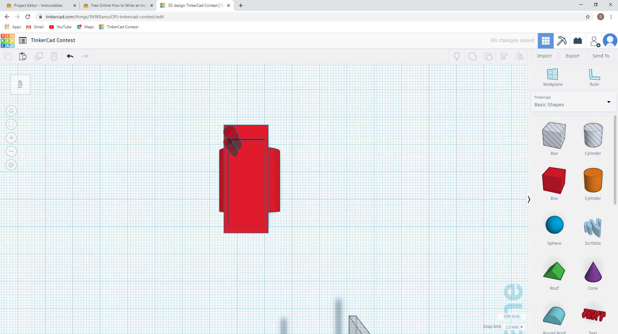The height and width of the screenshot is (334, 618).
Task: Zoom out with the minus icon
Action: (11, 151)
